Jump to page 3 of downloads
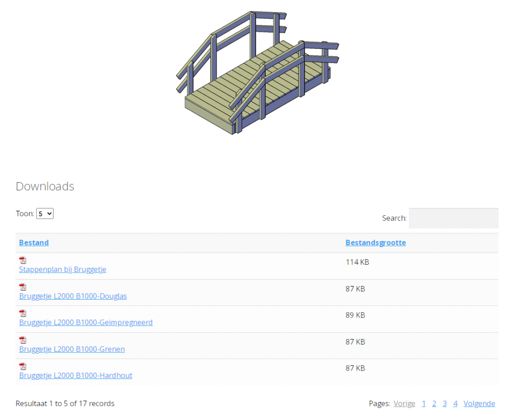The image size is (512, 417). 444,404
